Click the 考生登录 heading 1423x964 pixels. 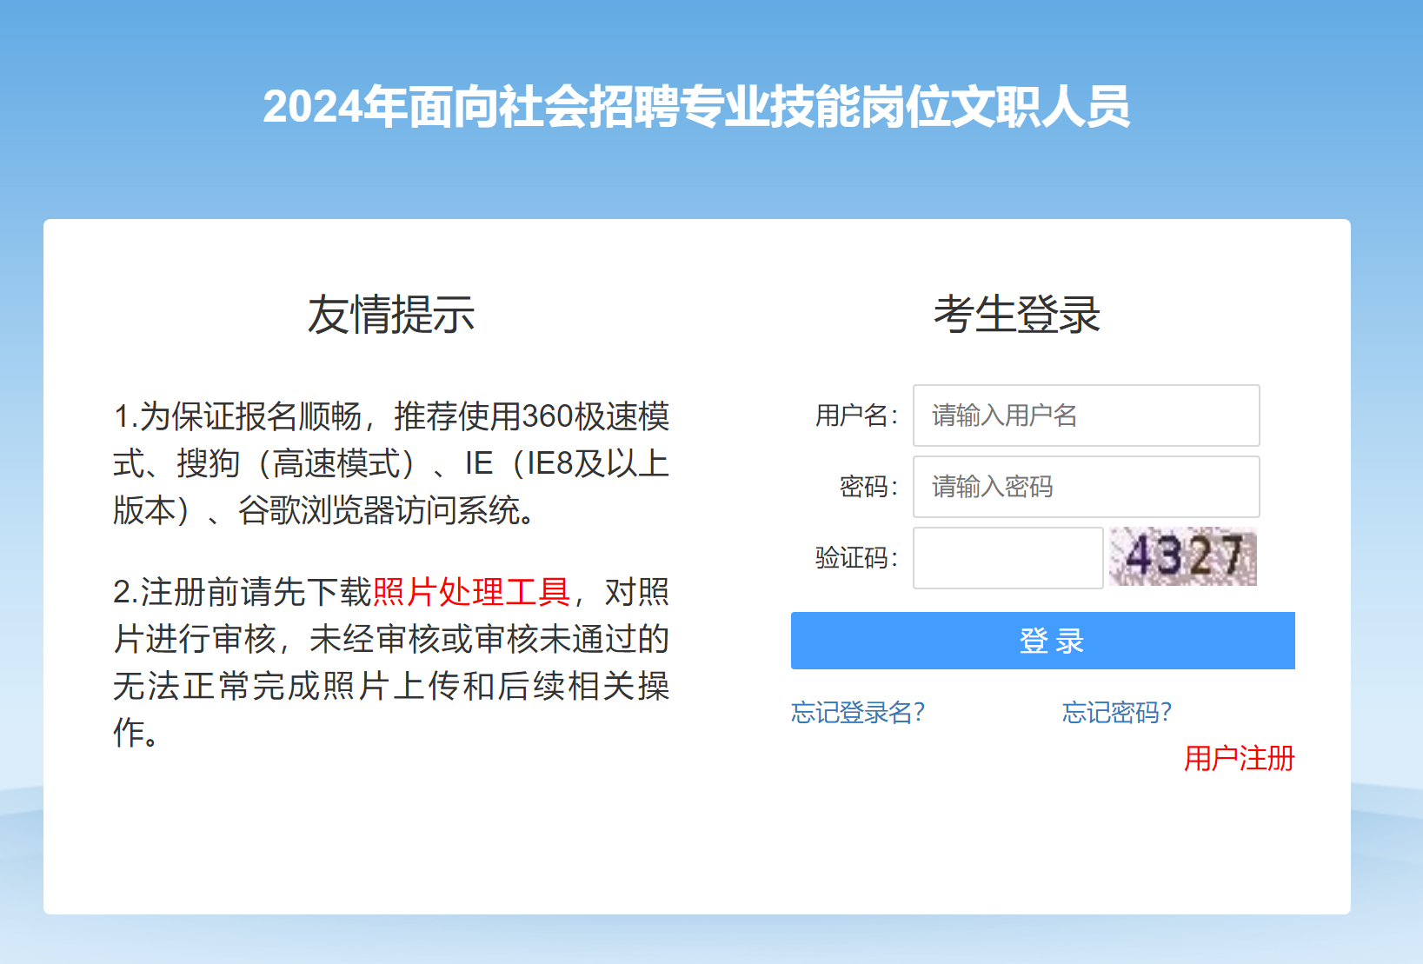click(1017, 314)
